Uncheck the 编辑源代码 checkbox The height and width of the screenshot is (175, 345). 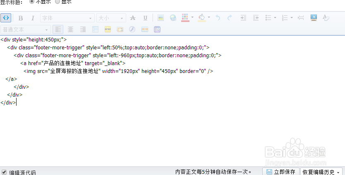coord(4,172)
